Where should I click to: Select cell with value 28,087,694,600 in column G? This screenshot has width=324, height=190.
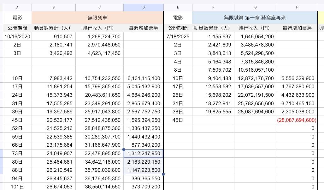coord(256,112)
